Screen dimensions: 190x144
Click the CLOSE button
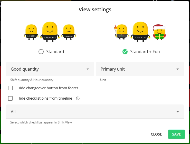156,134
